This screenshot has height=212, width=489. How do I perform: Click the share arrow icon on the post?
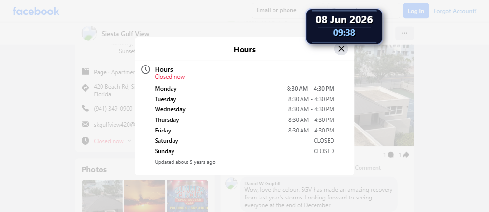406,155
